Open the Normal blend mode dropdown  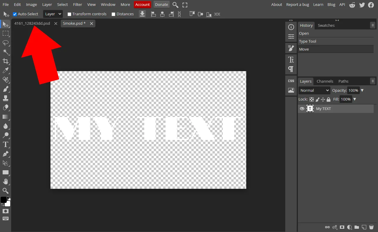pyautogui.click(x=314, y=91)
